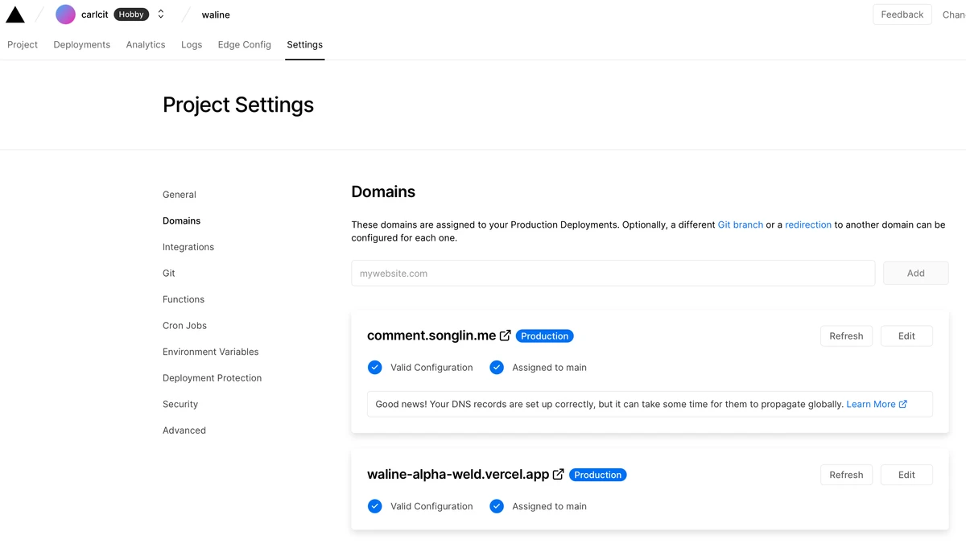Image resolution: width=966 pixels, height=556 pixels.
Task: Select Domains in settings sidebar
Action: point(182,220)
